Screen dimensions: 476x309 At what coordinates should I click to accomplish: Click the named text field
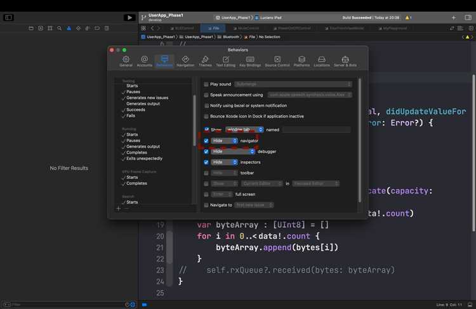pos(316,129)
